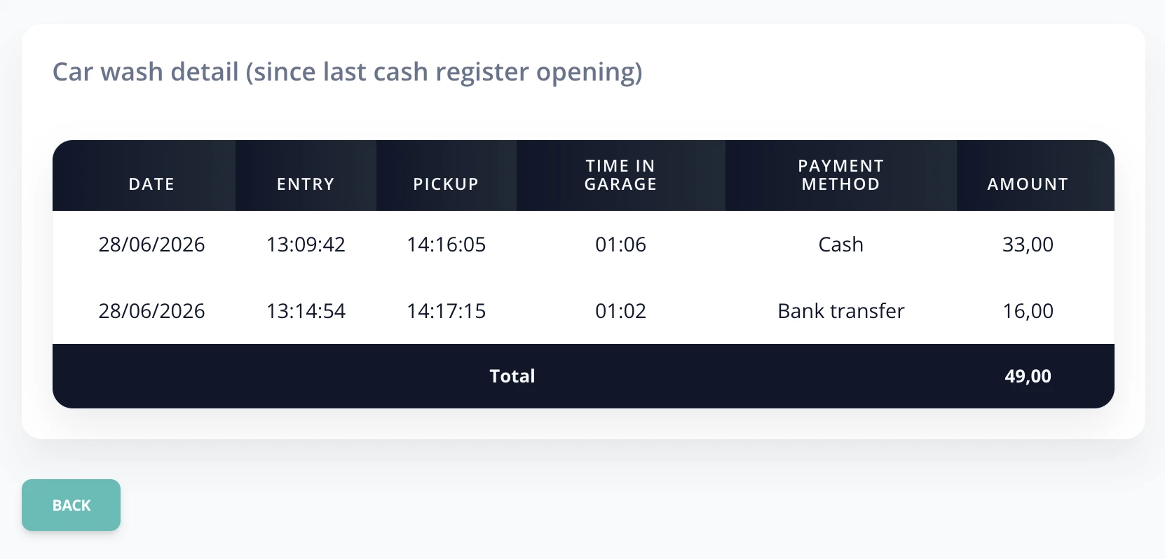
Task: Click pickup time 14:16:05
Action: click(446, 244)
